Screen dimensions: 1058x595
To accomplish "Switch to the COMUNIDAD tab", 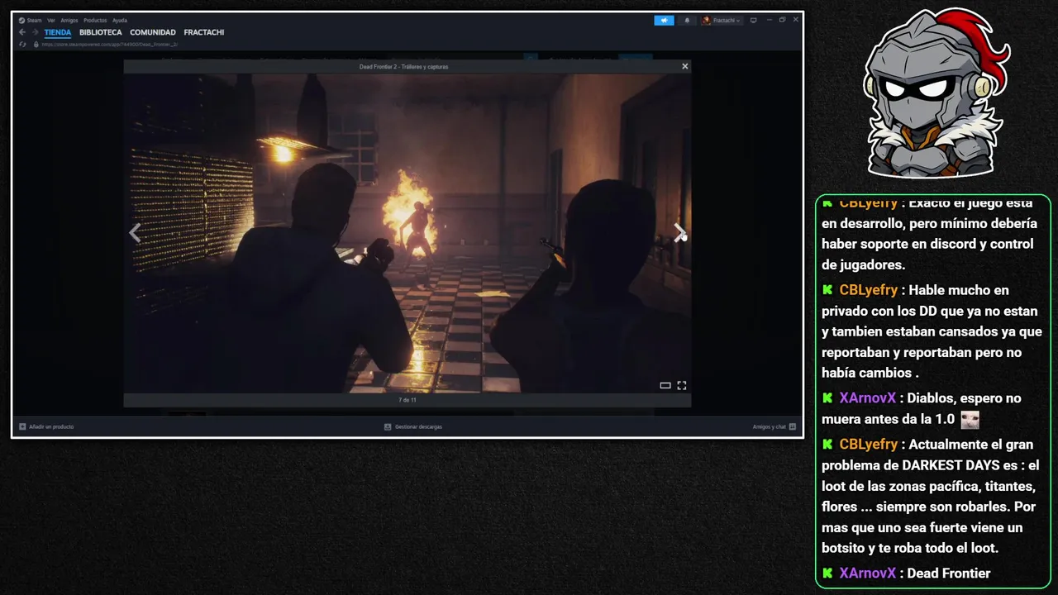I will (x=153, y=32).
